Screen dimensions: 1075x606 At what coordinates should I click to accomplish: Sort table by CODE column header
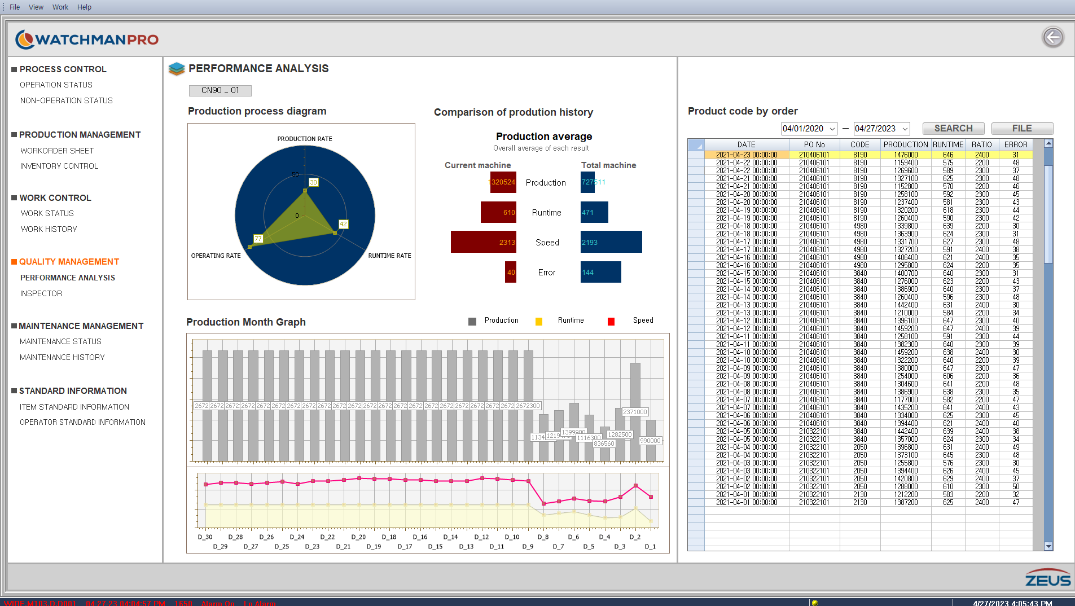coord(860,144)
